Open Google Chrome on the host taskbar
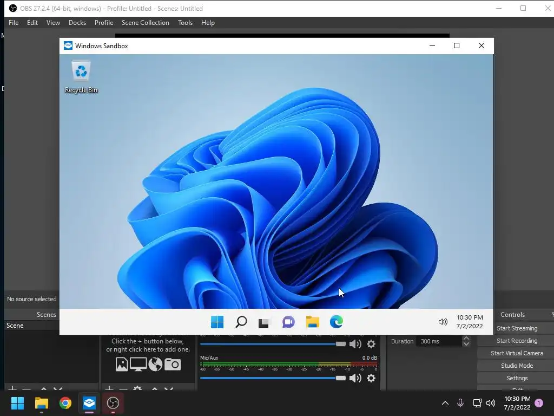Viewport: 554px width, 416px height. [x=65, y=403]
